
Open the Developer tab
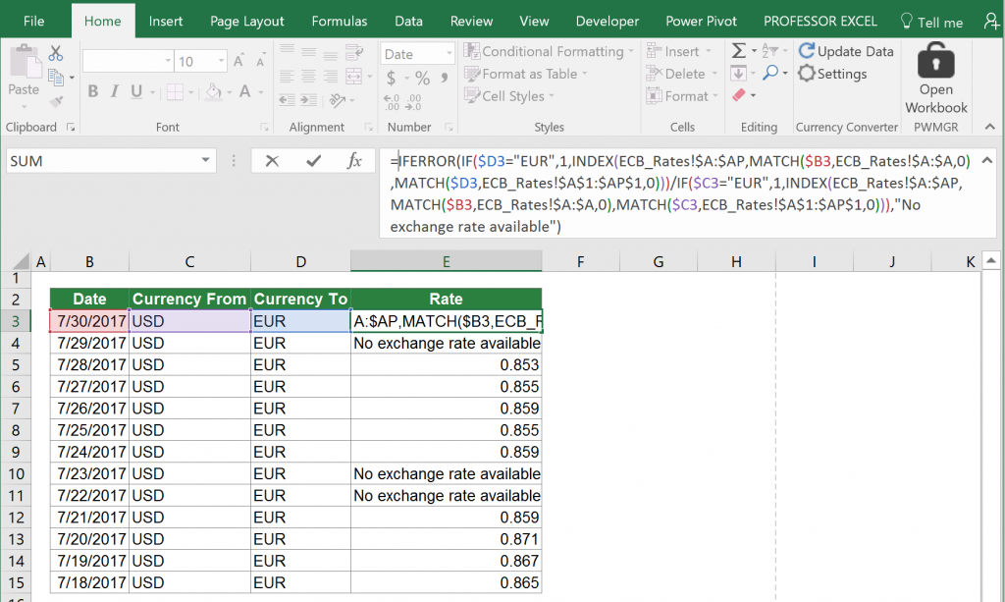coord(607,21)
